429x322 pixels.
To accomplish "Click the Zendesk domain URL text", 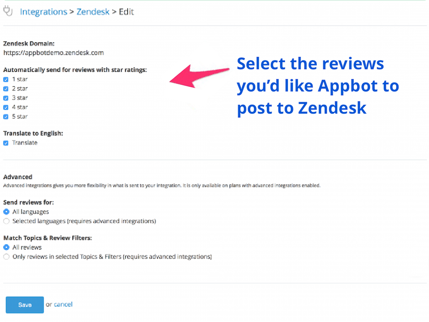I will pyautogui.click(x=54, y=53).
